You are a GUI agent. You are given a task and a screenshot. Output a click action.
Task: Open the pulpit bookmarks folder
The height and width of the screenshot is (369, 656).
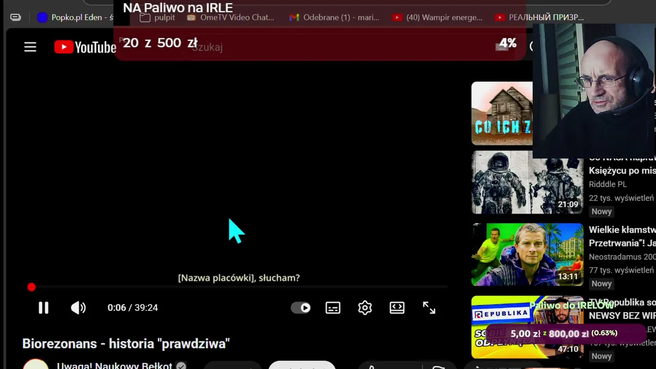(x=158, y=17)
